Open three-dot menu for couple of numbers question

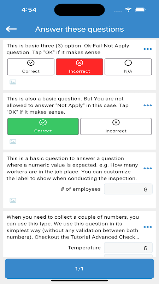(x=147, y=227)
